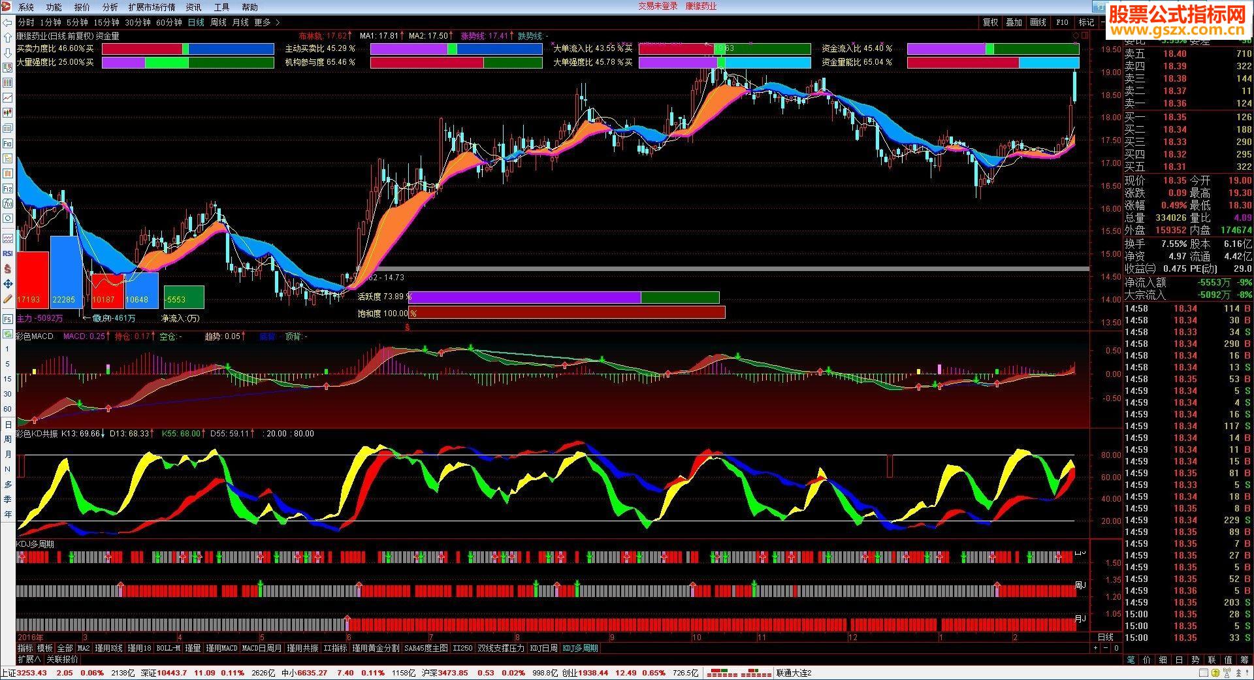This screenshot has height=680, width=1254.
Task: Click the green -5553 net inflow box
Action: point(184,297)
